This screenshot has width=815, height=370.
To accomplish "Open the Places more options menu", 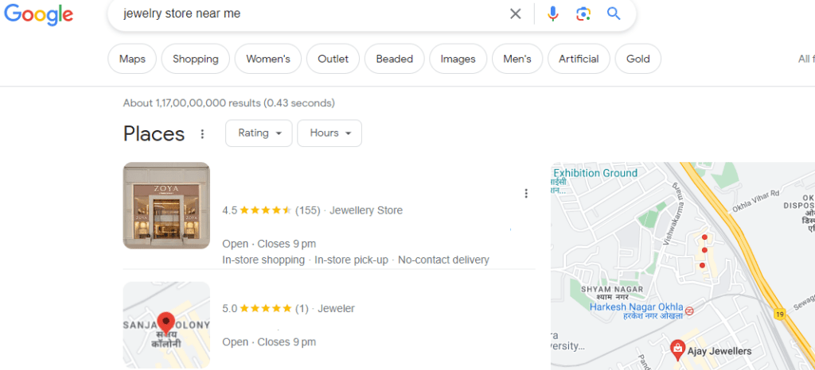I will [202, 134].
